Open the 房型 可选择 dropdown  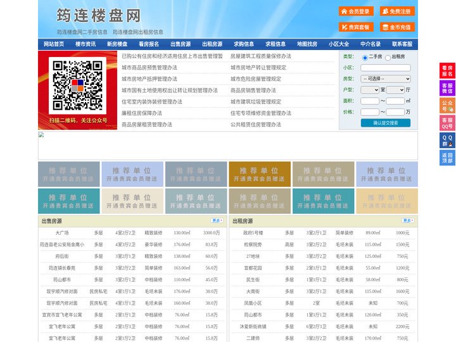coord(386,79)
